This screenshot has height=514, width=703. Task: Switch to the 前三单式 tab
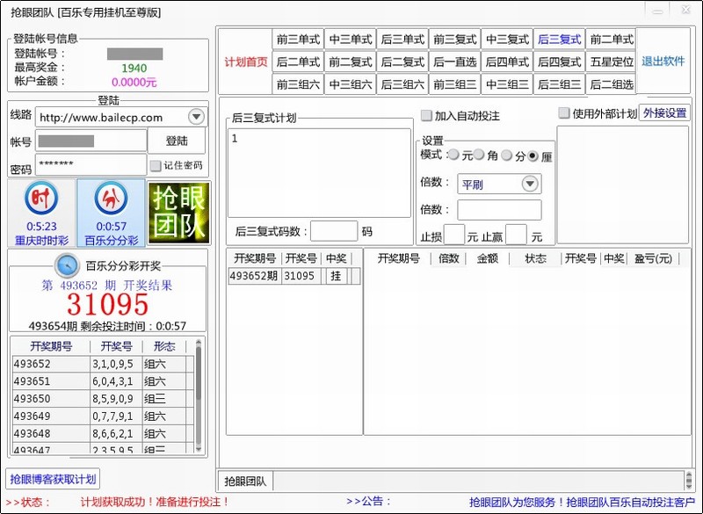pos(298,40)
